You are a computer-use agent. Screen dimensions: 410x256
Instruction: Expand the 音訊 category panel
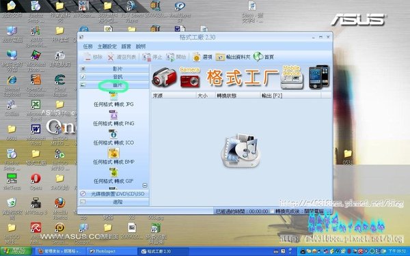[x=114, y=76]
